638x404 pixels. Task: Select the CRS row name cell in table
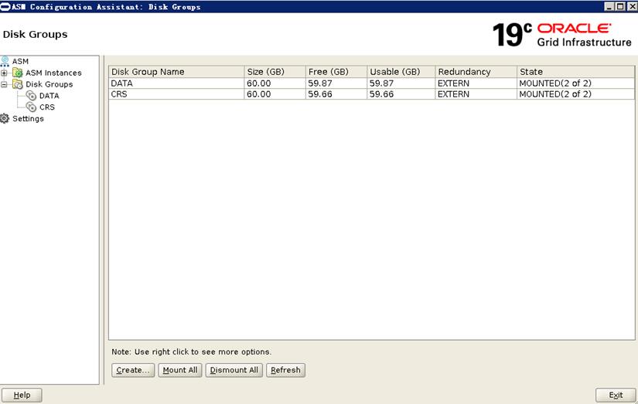pyautogui.click(x=176, y=94)
